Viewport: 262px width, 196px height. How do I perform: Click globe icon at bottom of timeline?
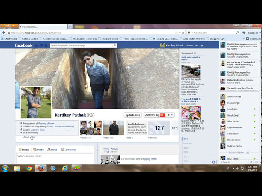(x=213, y=162)
